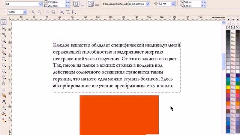Decrease page height 297,0 value
The height and width of the screenshot is (135, 240).
point(66,6)
